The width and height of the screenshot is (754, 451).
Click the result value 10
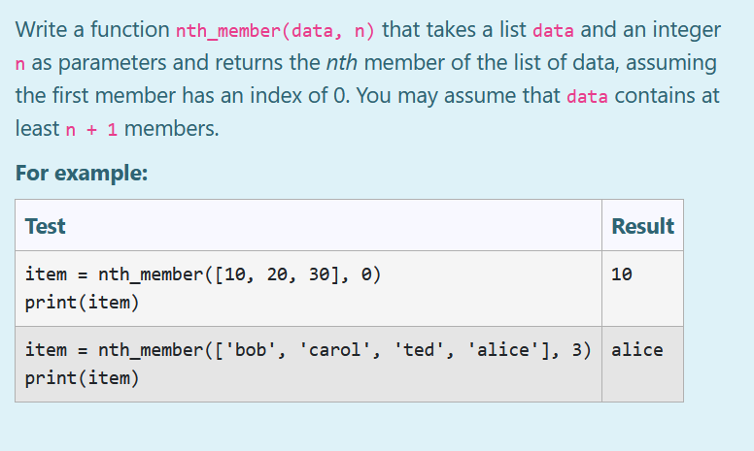tap(622, 274)
